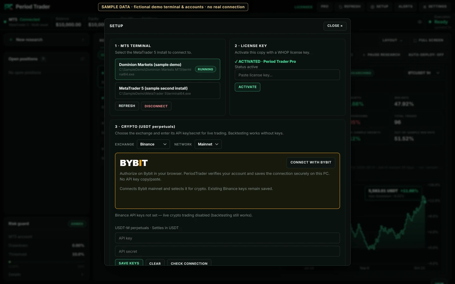The height and width of the screenshot is (284, 455).
Task: Focus the API key field
Action: (227, 238)
